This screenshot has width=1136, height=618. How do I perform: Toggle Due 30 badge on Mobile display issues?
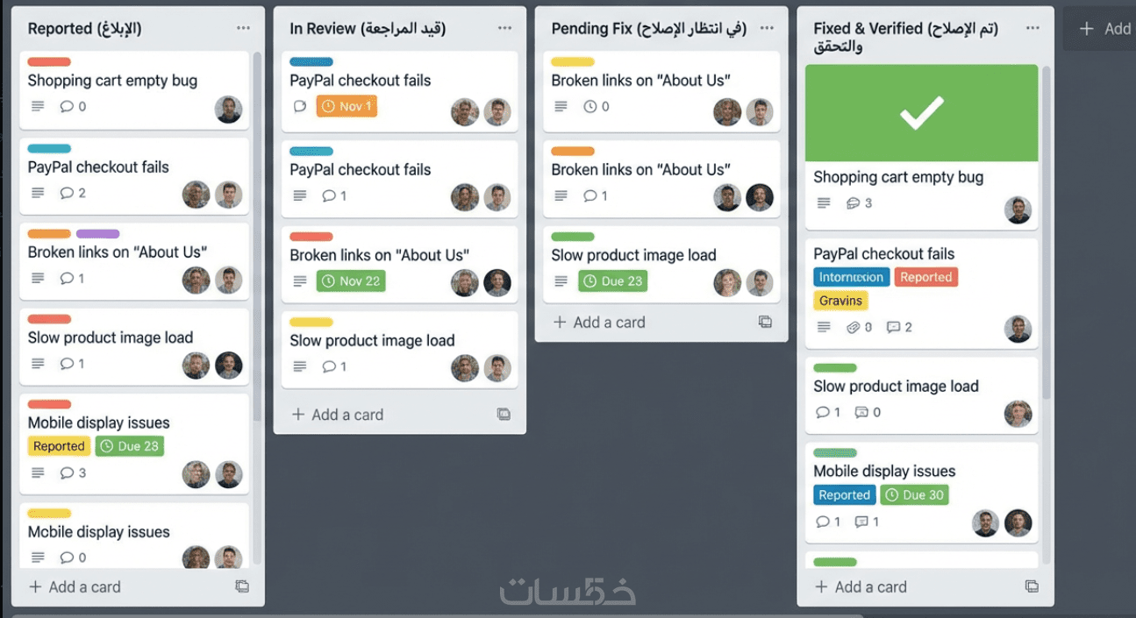[x=914, y=495]
